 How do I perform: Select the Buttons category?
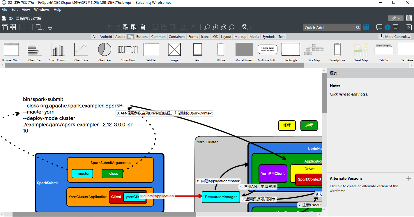click(x=142, y=37)
